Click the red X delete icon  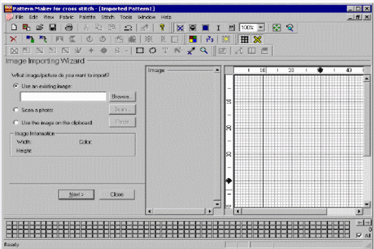tap(14, 39)
